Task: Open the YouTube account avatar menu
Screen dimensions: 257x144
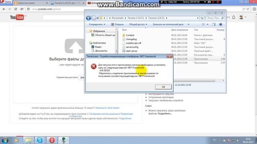Action: 241,17
